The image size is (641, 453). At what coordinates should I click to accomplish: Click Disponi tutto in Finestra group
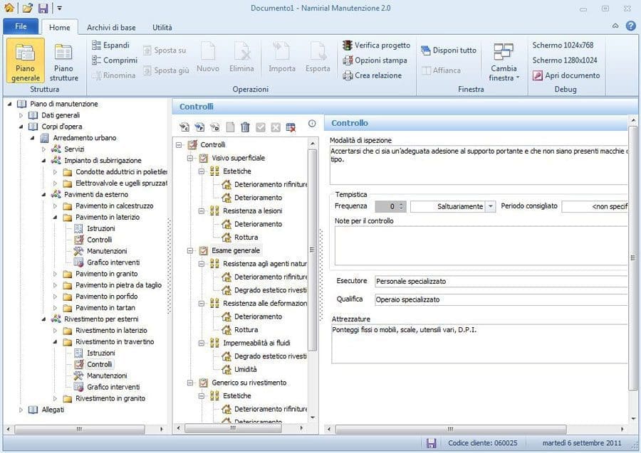pyautogui.click(x=449, y=50)
